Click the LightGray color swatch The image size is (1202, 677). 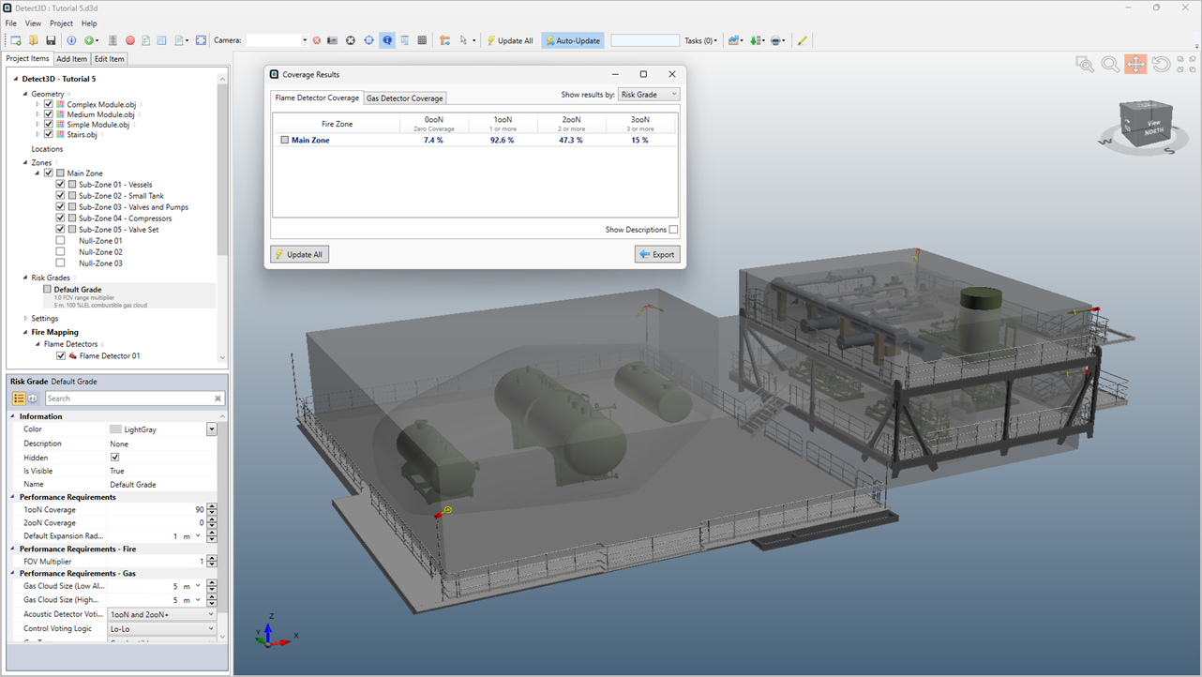coord(115,429)
